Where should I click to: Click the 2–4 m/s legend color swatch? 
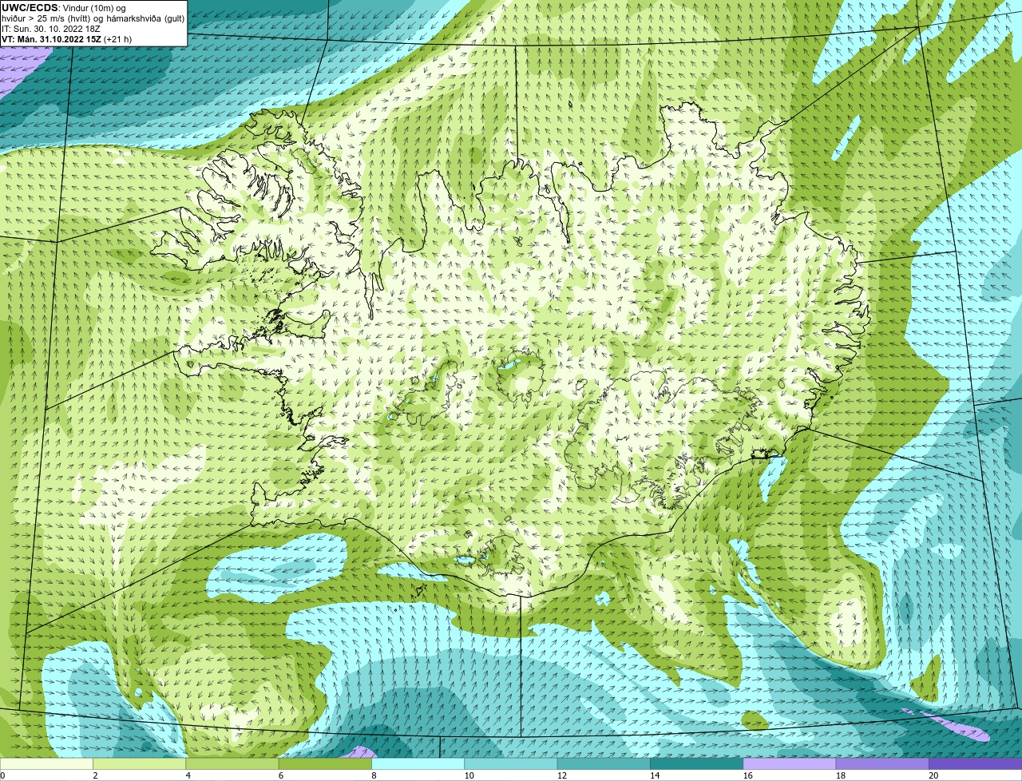point(139,764)
